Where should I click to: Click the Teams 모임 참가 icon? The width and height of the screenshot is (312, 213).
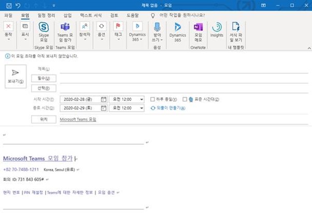[x=65, y=27]
